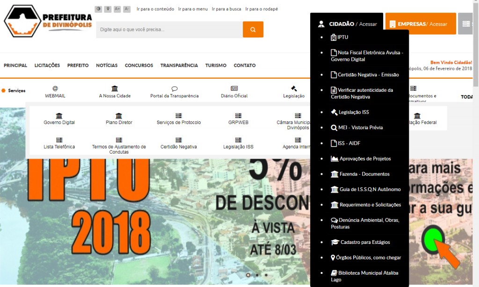
Task: Select Biblioteca Municipal Ataliba Lago entry
Action: point(365,276)
